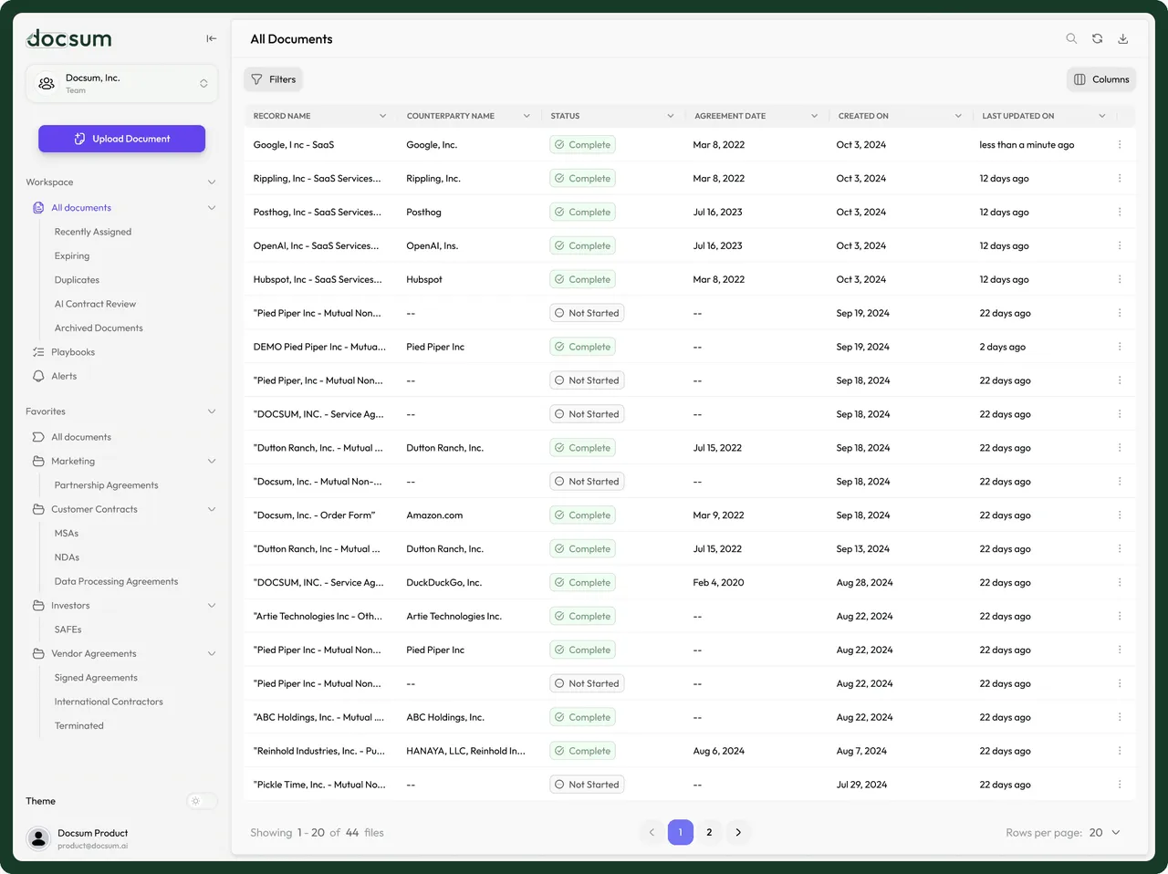Open Partnership Agreements under Marketing
1168x874 pixels.
(106, 485)
